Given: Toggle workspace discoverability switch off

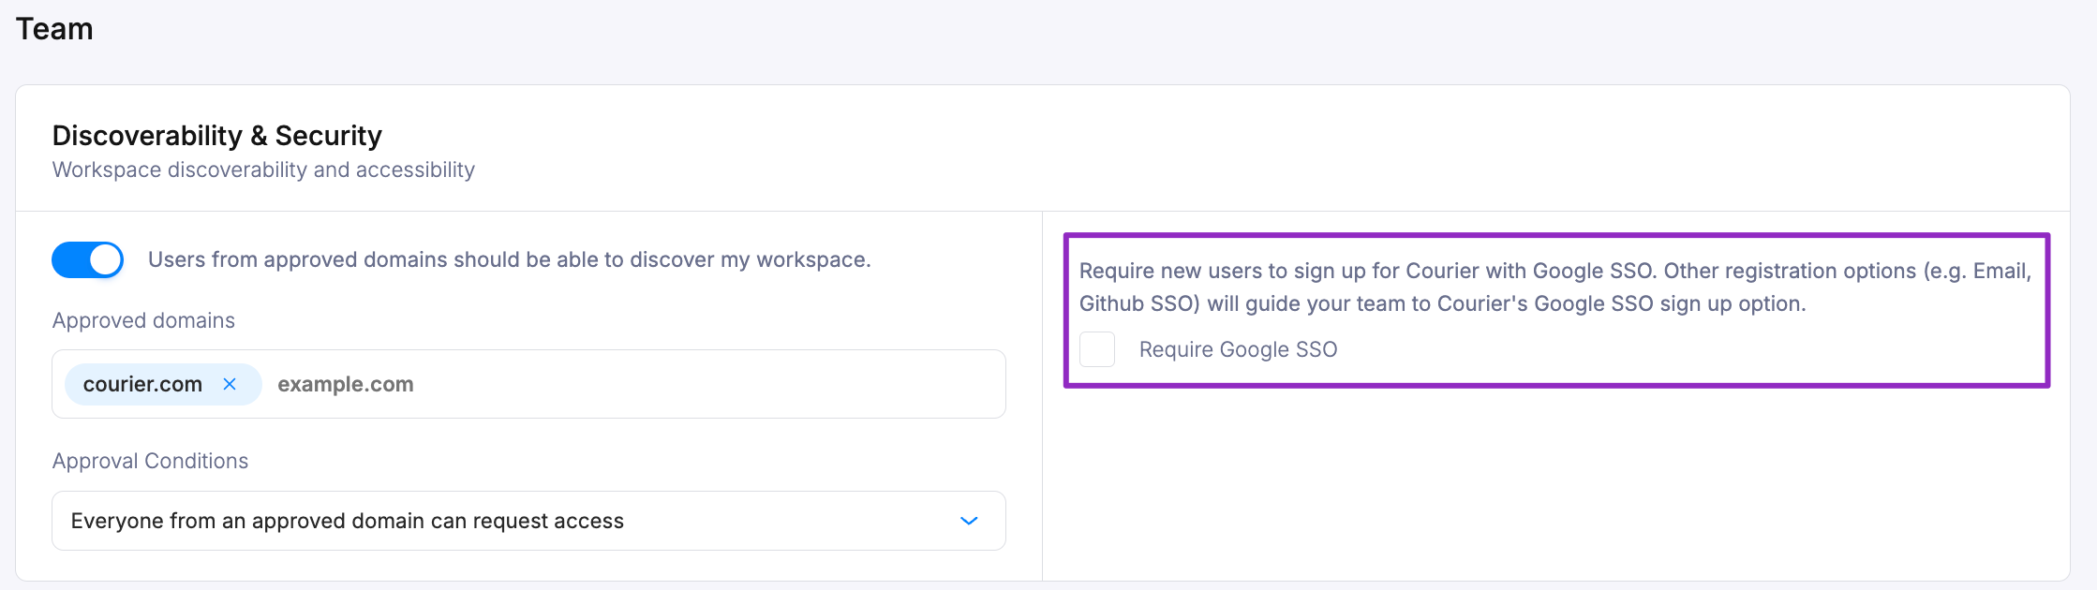Looking at the screenshot, I should (x=88, y=259).
